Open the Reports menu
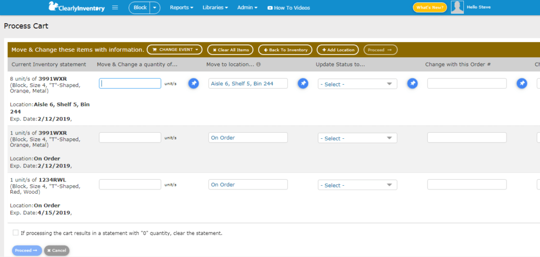Viewport: 540px width, 257px height. point(181,8)
